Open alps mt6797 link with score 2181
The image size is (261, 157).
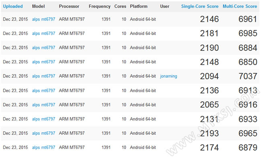[x=43, y=33]
